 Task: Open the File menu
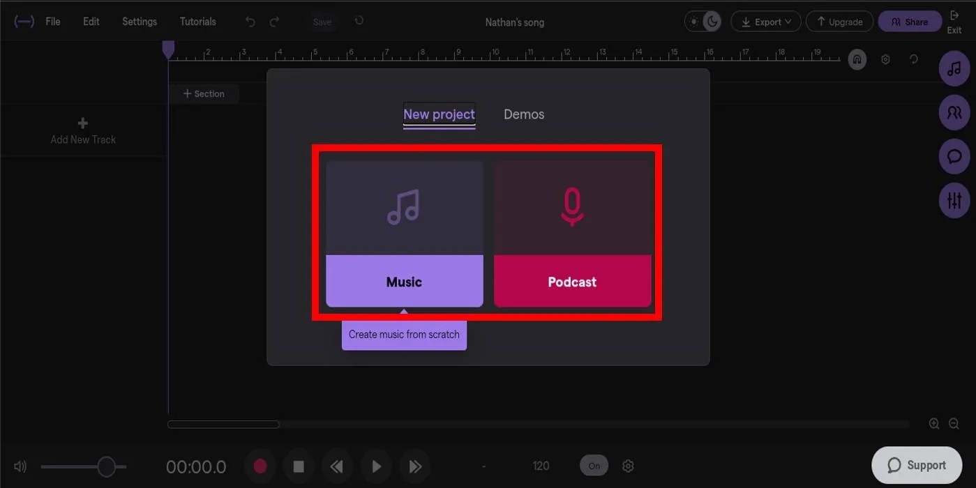click(x=53, y=21)
